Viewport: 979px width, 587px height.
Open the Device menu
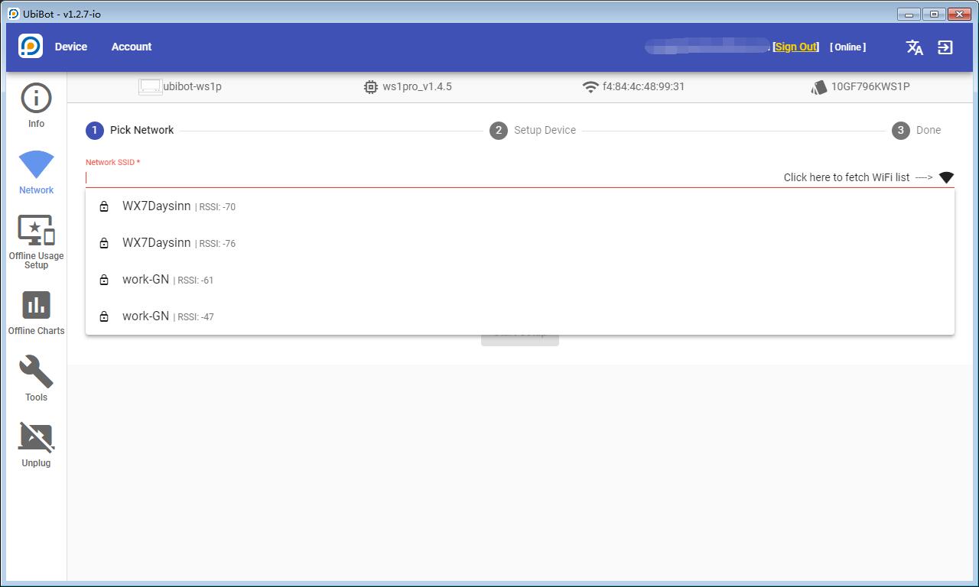(70, 47)
